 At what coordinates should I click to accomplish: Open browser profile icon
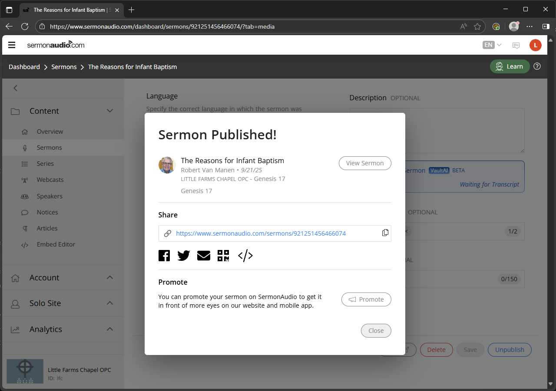pyautogui.click(x=514, y=26)
